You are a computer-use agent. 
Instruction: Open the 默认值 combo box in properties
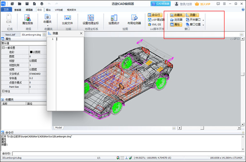coord(24,43)
